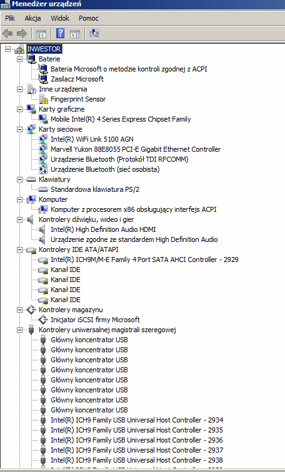Click the Karty graficzne display icon
This screenshot has width=285, height=472.
tap(31, 109)
